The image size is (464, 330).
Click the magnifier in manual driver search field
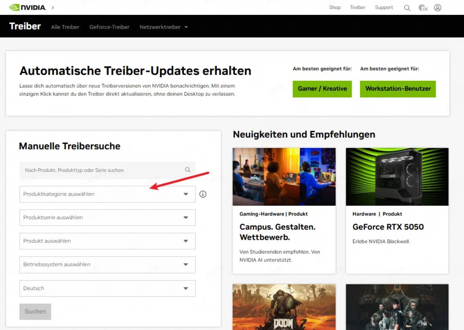[x=188, y=170]
